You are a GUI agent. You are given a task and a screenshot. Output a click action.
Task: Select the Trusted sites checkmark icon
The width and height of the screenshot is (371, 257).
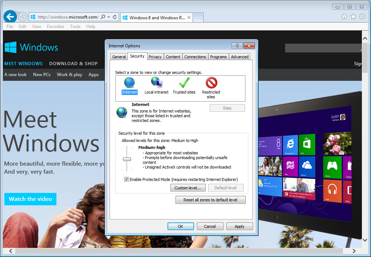tap(184, 83)
